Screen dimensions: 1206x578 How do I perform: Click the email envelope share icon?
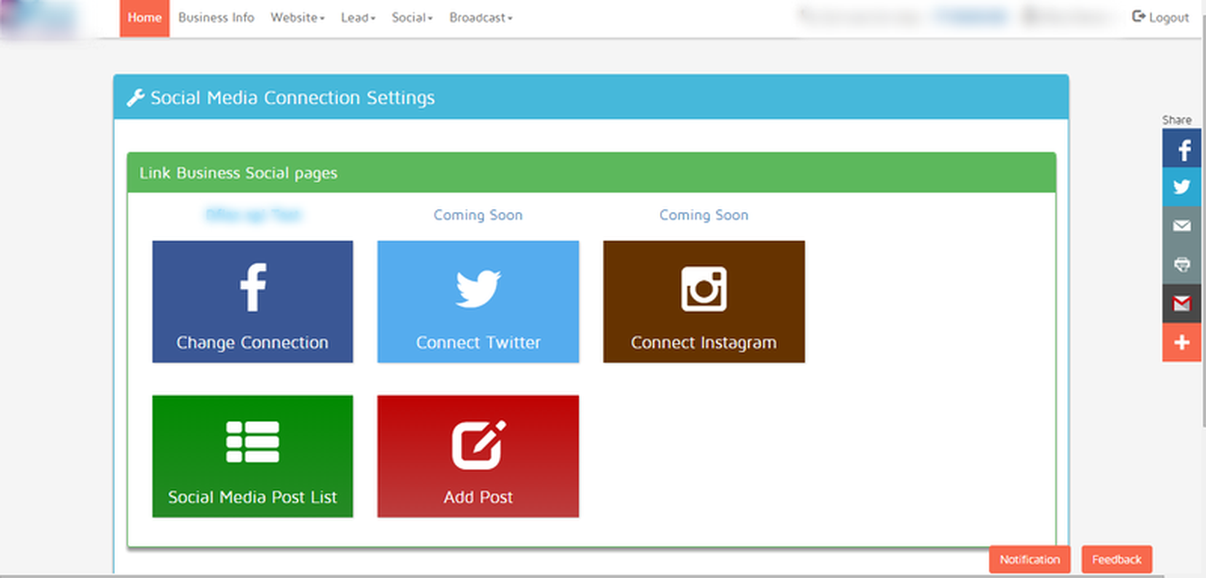(x=1182, y=225)
